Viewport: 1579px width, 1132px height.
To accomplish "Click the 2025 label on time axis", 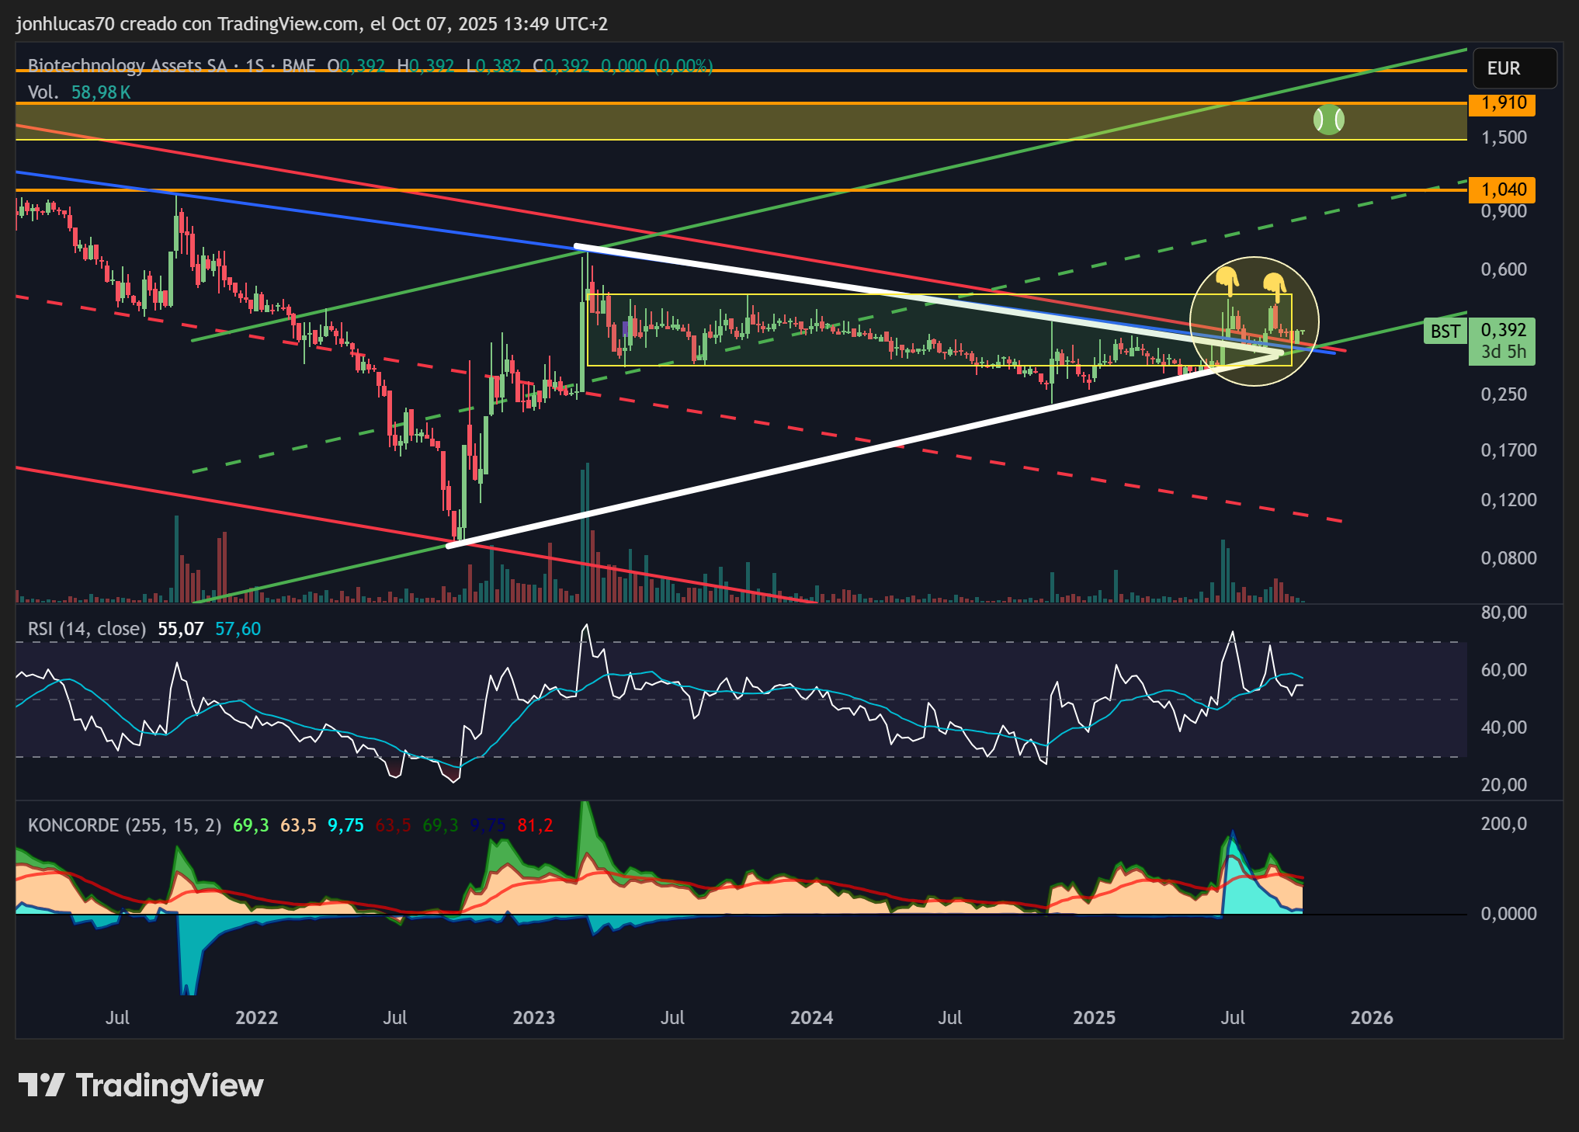I will [x=1094, y=1018].
